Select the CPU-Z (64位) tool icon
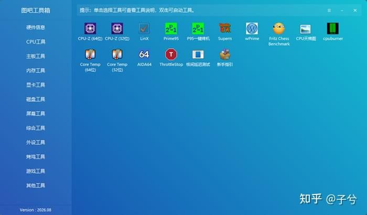 [90, 28]
